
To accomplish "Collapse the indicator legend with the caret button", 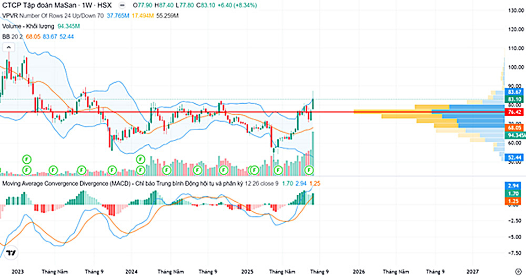I will click(9, 48).
